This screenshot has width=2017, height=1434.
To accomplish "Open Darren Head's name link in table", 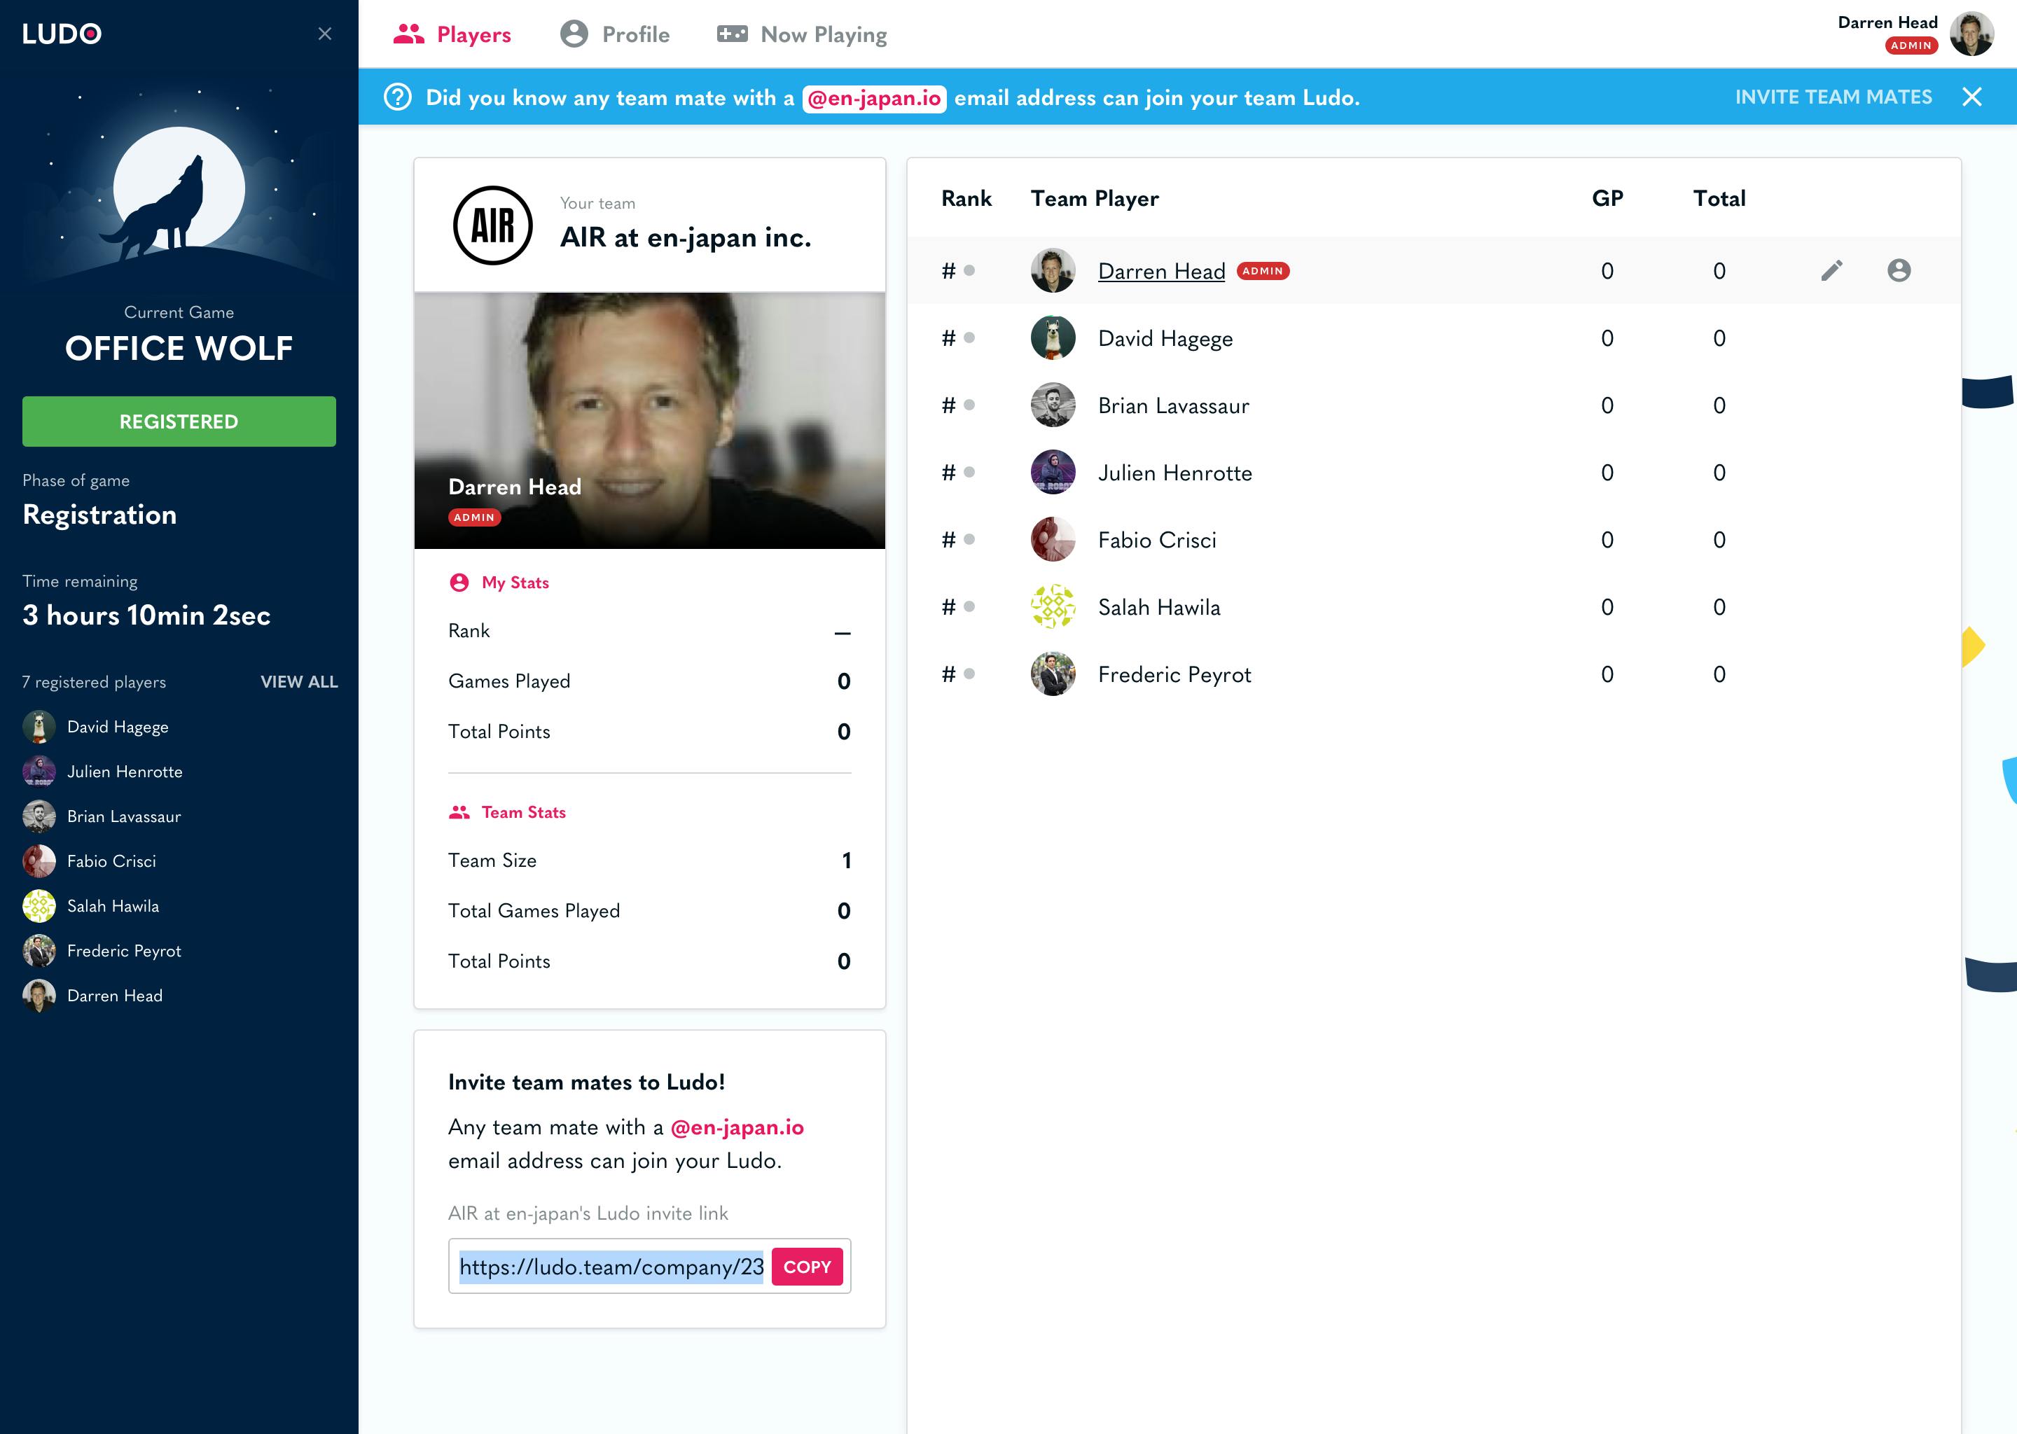I will tap(1161, 271).
